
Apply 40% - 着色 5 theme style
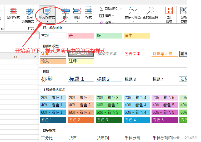tap(165, 105)
